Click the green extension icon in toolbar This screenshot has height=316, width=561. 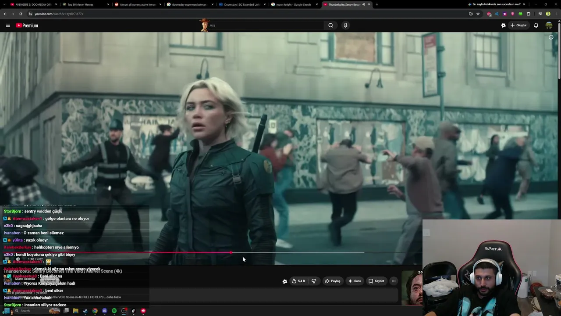coord(520,14)
